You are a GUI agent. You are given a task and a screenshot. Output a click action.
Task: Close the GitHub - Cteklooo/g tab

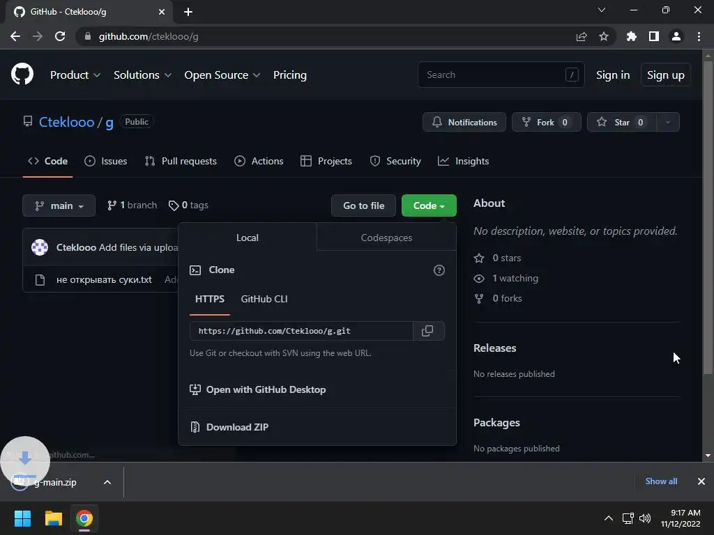tap(161, 12)
